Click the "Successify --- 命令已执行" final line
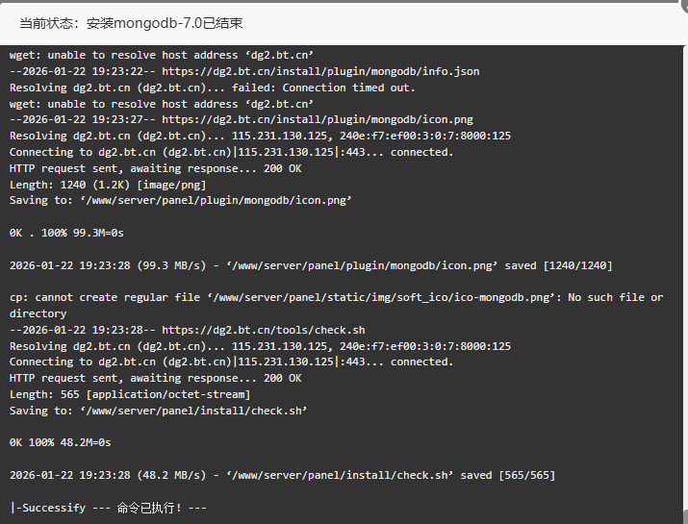Viewport: 688px width, 524px height. coord(108,507)
